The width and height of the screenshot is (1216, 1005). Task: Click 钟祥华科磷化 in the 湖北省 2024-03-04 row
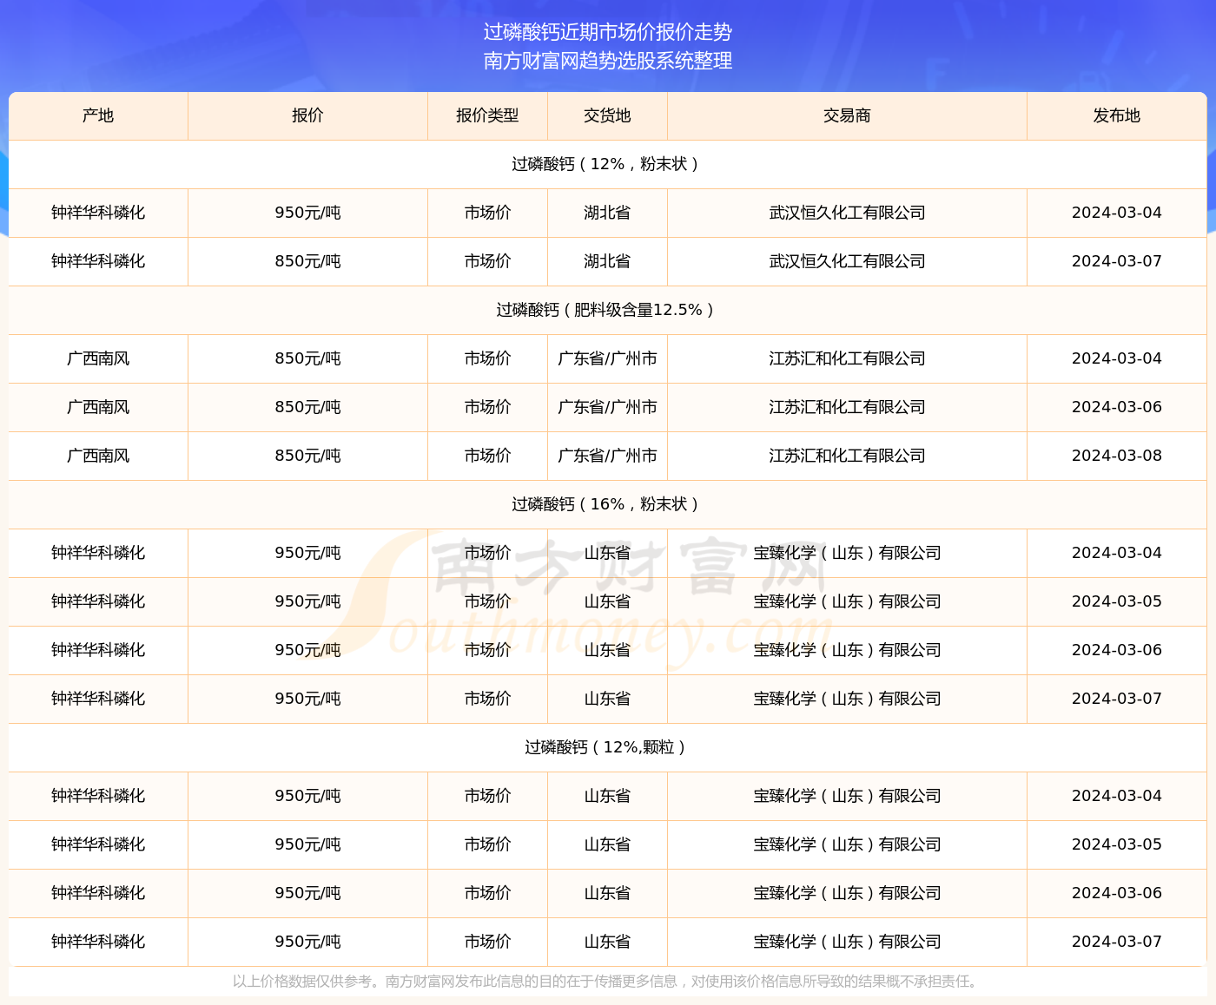point(98,213)
